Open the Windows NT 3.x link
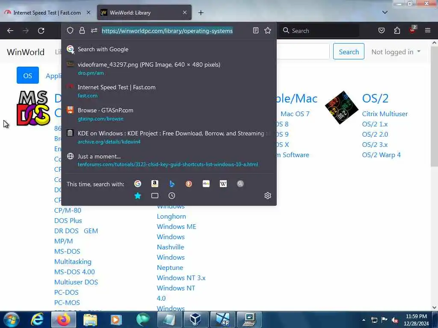Image resolution: width=438 pixels, height=328 pixels. [x=181, y=278]
